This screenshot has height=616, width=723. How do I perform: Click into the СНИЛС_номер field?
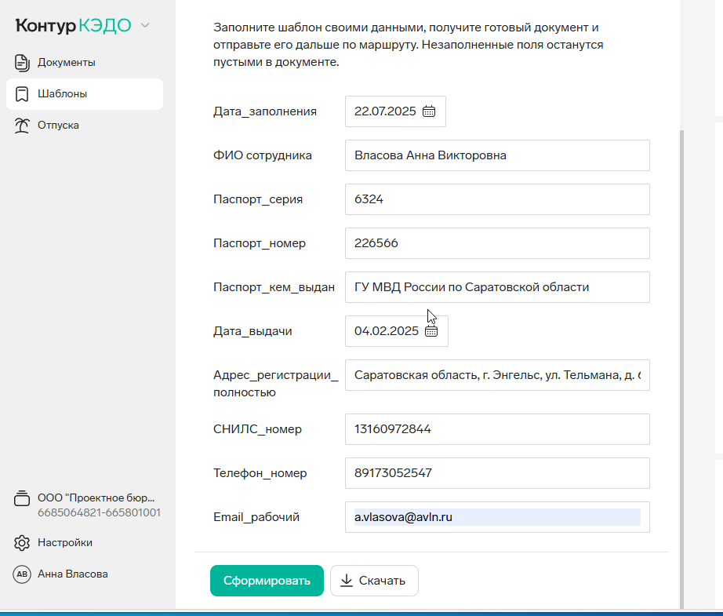pos(497,429)
